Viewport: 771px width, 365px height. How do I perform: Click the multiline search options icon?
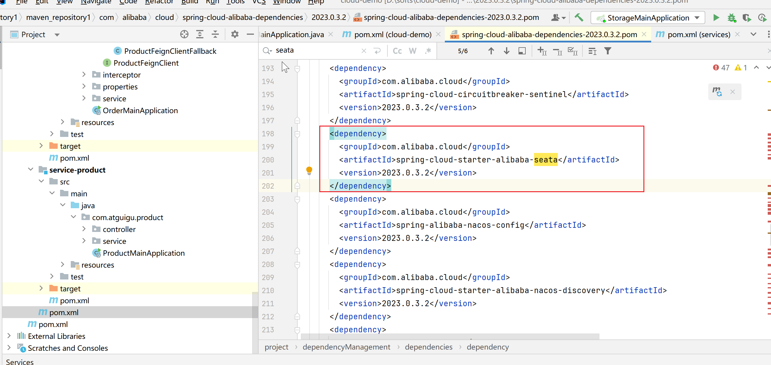click(x=592, y=51)
